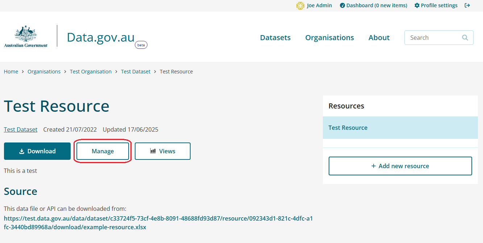Screen dimensions: 483x243
Task: Click the beta badge
Action: pos(141,45)
